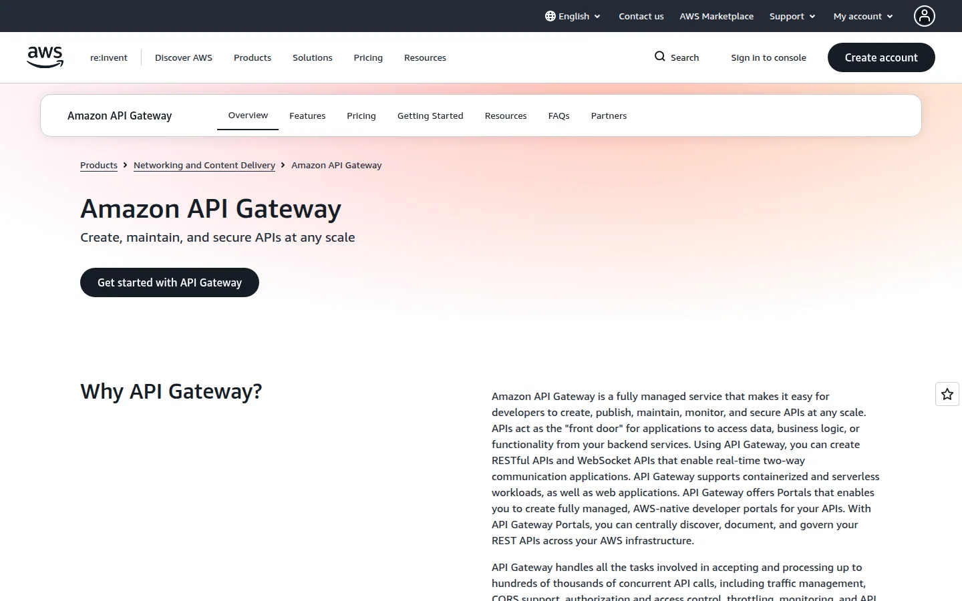Open the Getting Started tab
This screenshot has width=962, height=601.
point(430,116)
